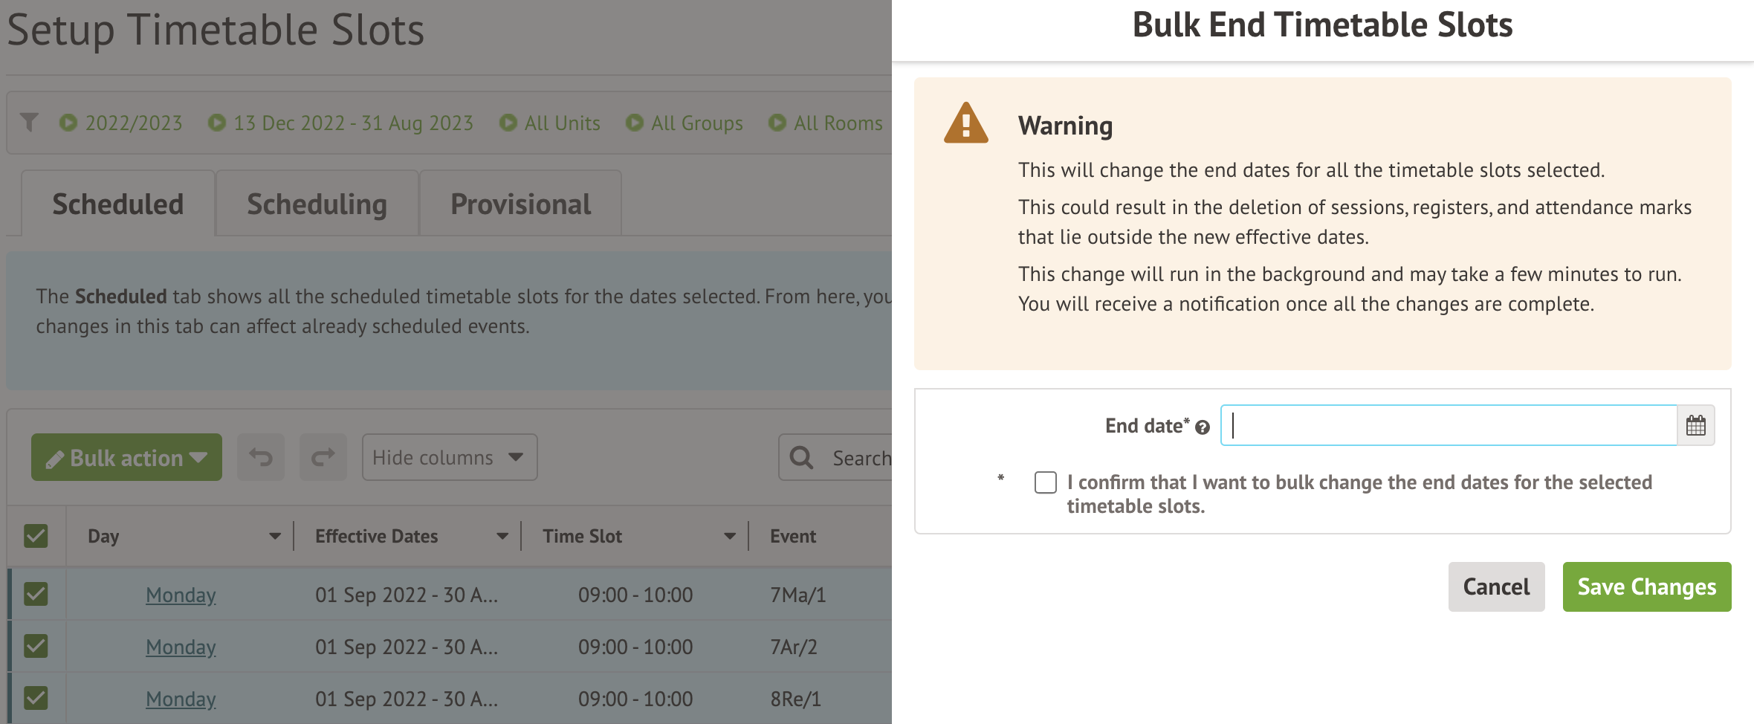Image resolution: width=1754 pixels, height=724 pixels.
Task: Toggle the select-all checkbox in table header
Action: [x=36, y=536]
